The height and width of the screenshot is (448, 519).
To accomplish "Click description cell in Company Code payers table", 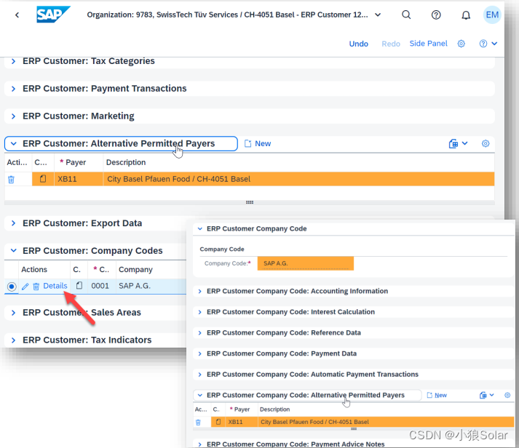I will tap(386, 422).
